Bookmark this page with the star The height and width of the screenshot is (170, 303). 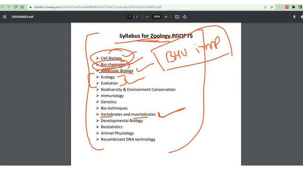(x=272, y=7)
